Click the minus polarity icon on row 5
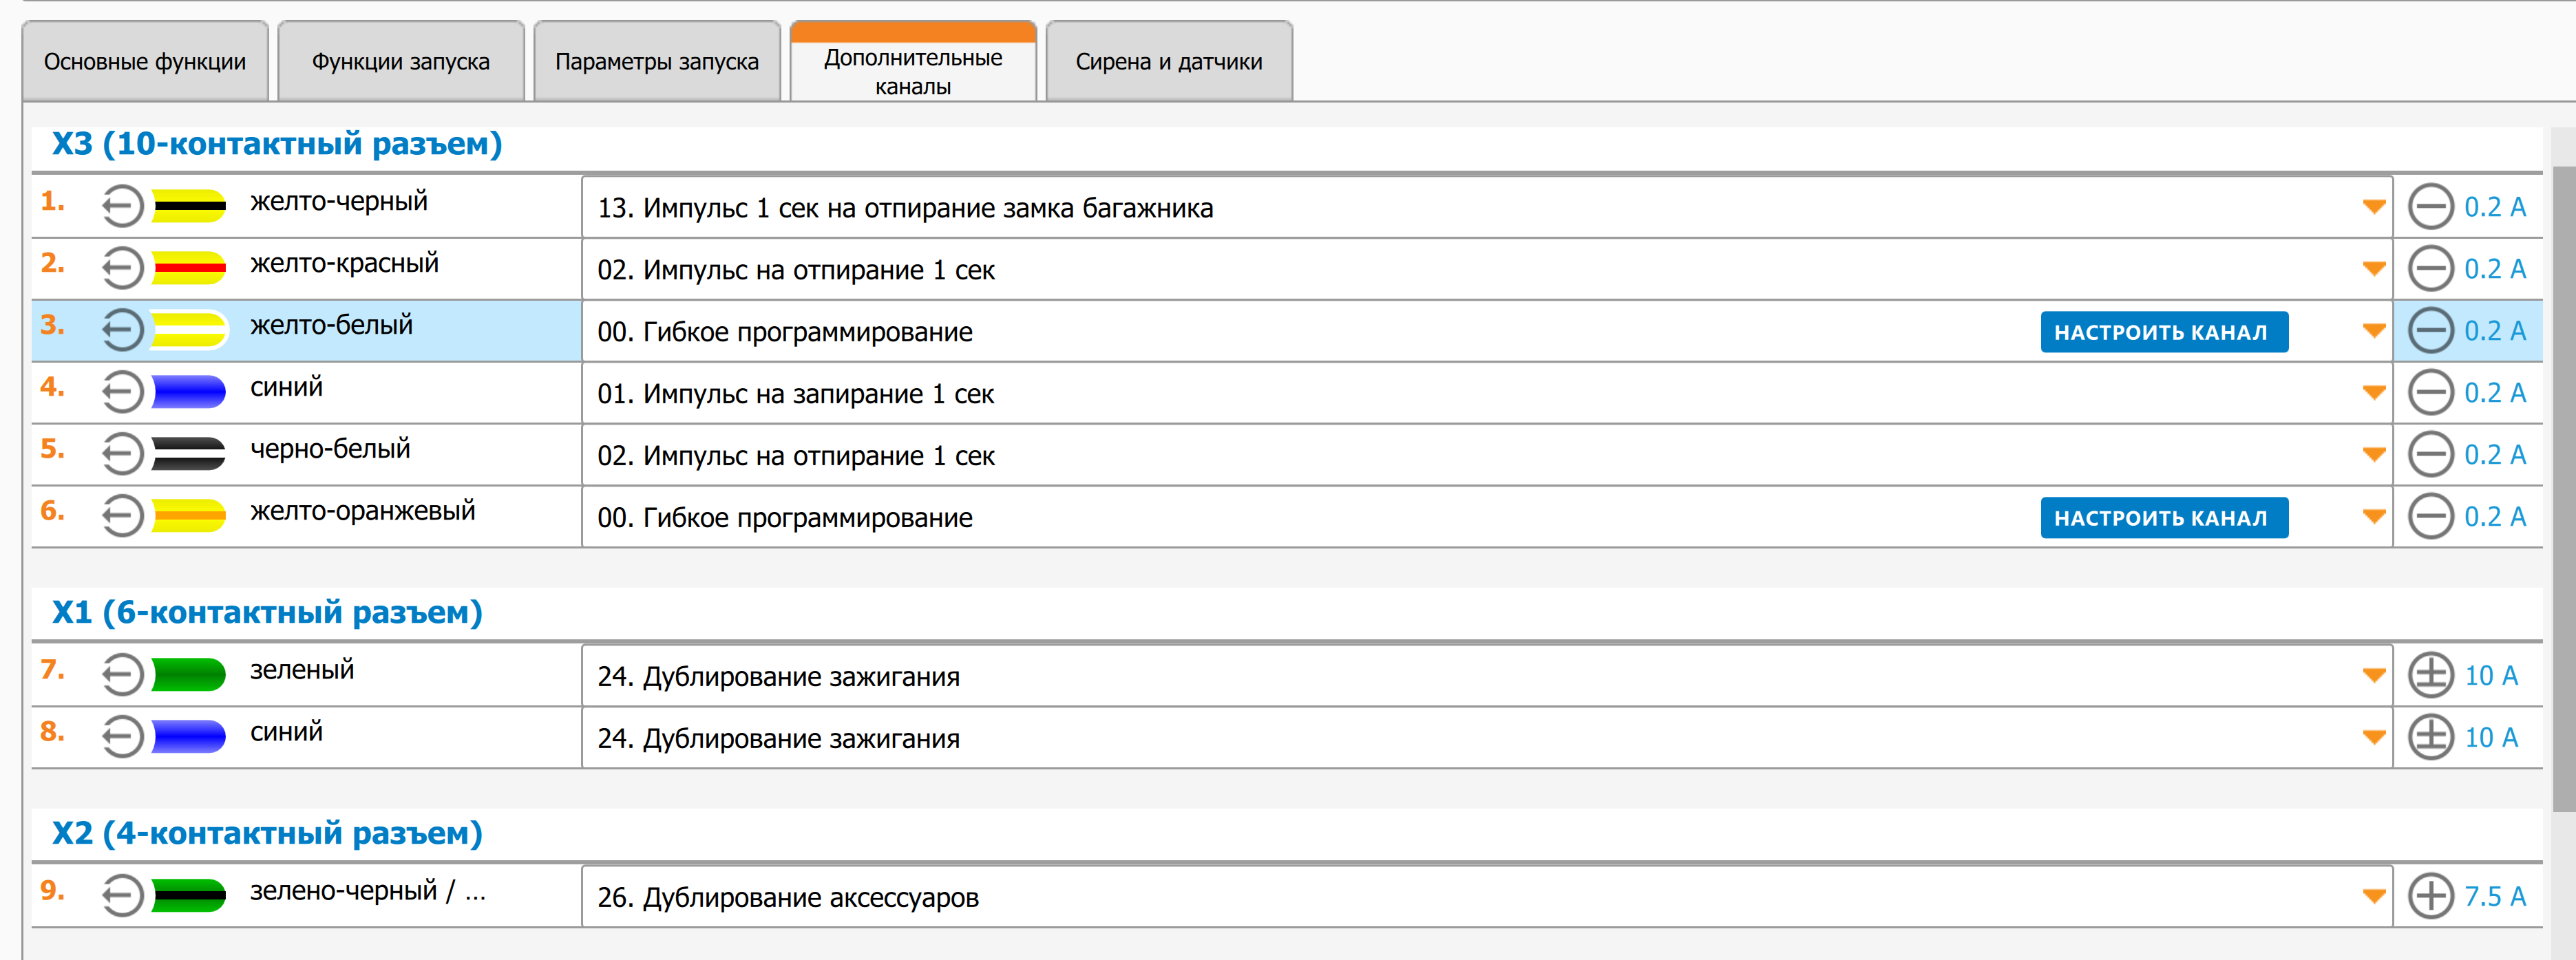 [2430, 455]
